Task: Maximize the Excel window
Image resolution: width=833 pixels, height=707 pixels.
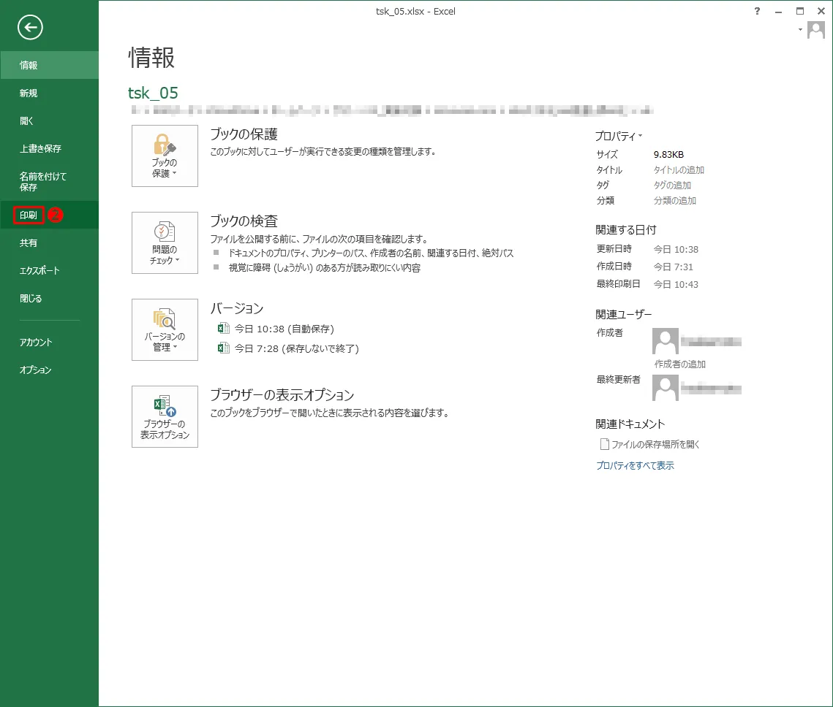Action: [x=800, y=11]
